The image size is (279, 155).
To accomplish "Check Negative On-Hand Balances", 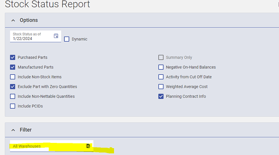I will tap(161, 67).
